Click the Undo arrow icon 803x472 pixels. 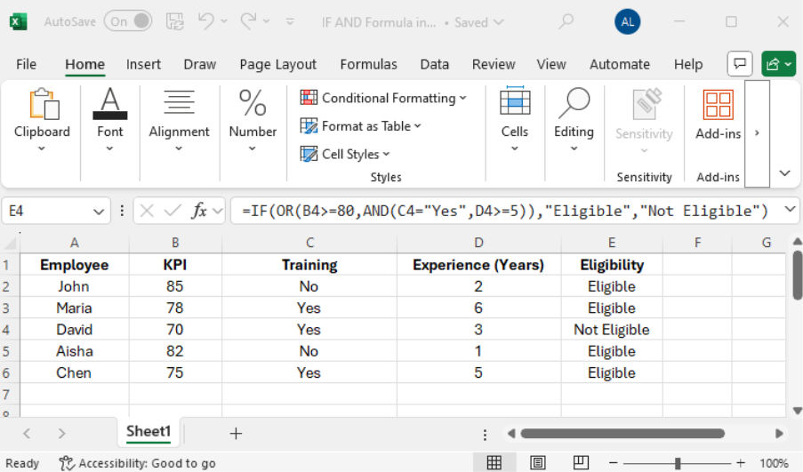[x=206, y=21]
